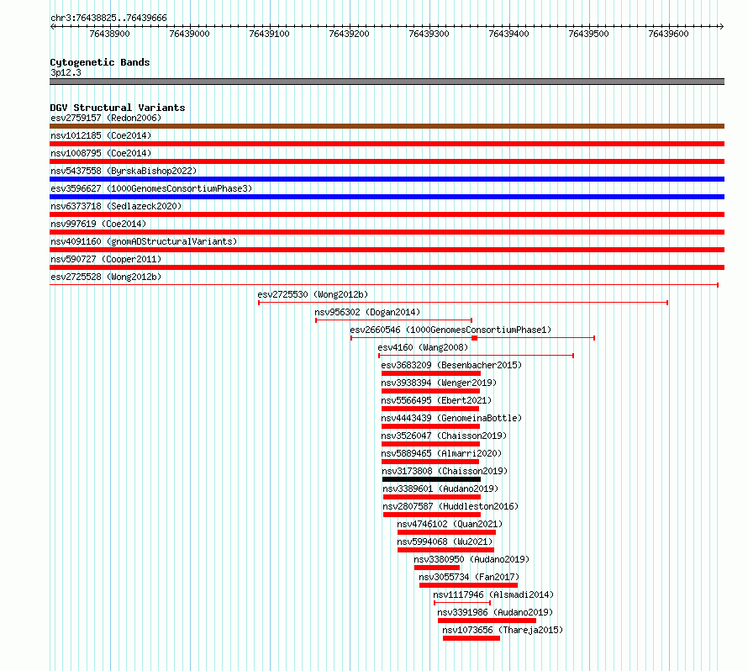
Task: Click ruler position 76439000
Action: [189, 34]
